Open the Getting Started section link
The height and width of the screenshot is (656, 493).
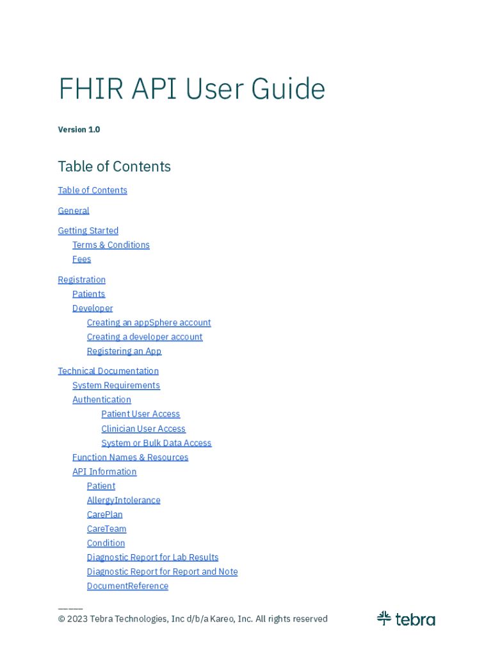coord(88,231)
